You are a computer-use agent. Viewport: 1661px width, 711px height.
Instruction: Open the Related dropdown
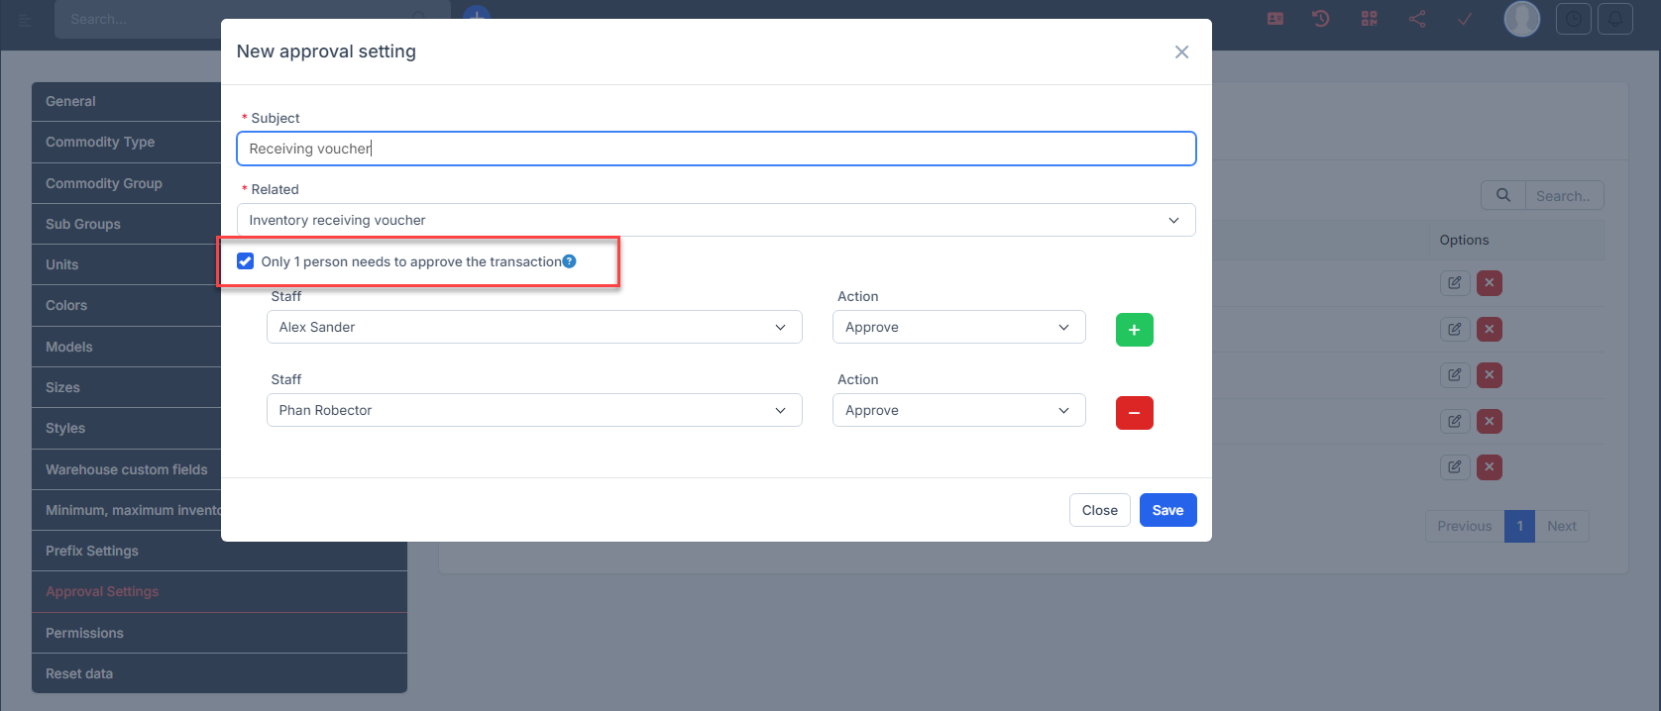(716, 220)
